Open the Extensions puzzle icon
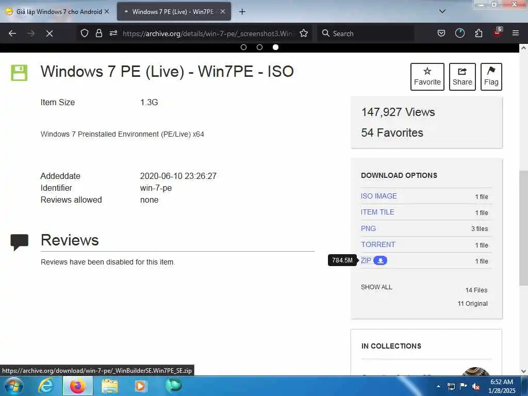The width and height of the screenshot is (528, 396). tap(478, 33)
